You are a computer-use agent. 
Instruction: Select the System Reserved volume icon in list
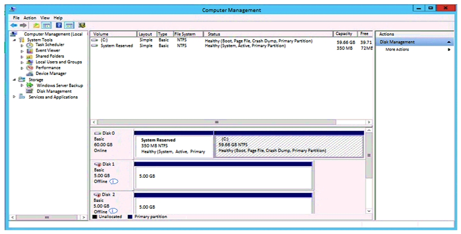point(95,46)
